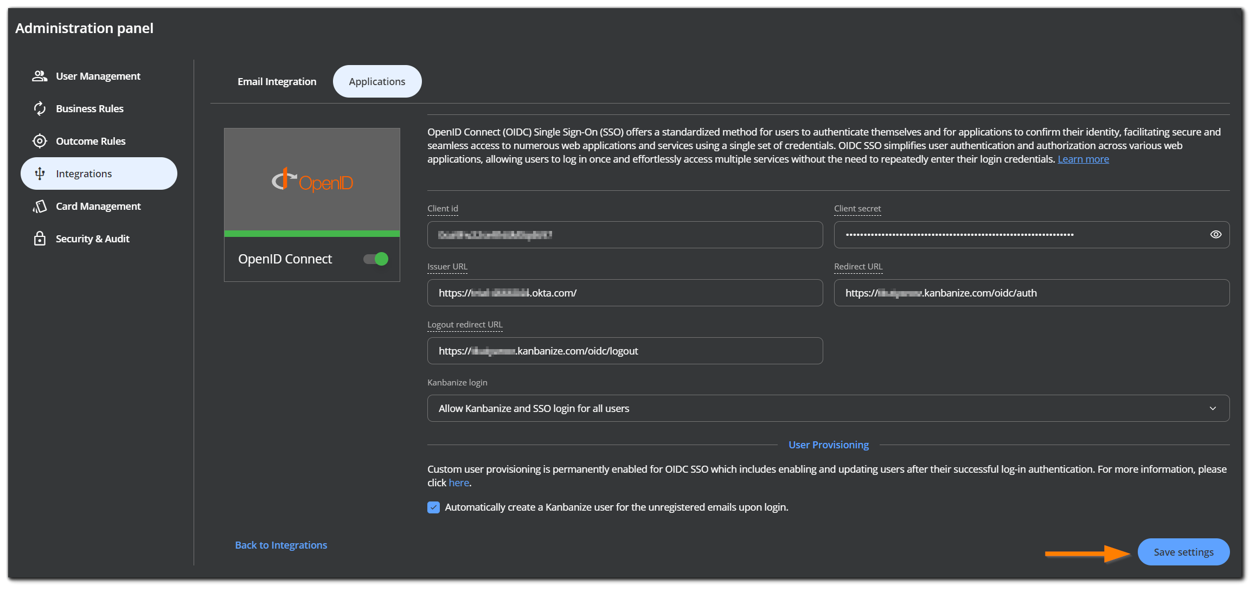Viewport: 1256px width, 592px height.
Task: Click the Logout redirect URL label
Action: 465,325
